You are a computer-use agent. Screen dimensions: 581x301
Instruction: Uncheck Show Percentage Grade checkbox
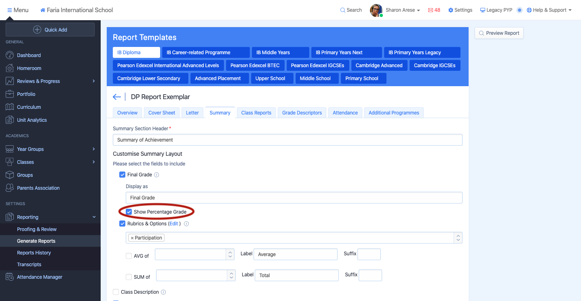click(129, 212)
